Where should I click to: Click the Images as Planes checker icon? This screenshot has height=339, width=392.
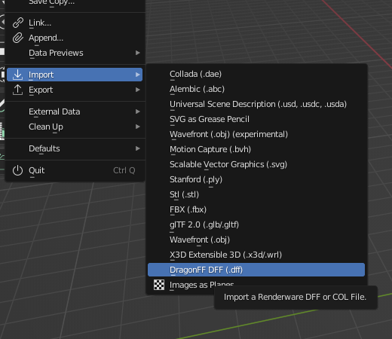point(159,285)
